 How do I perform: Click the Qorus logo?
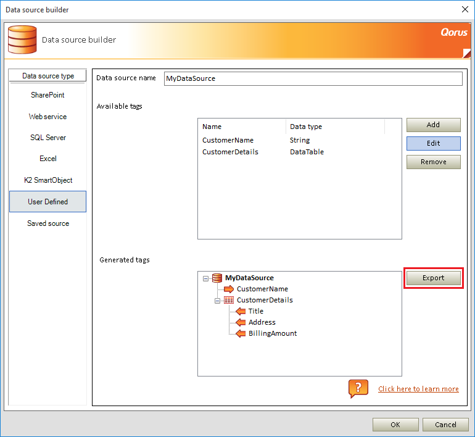[454, 32]
